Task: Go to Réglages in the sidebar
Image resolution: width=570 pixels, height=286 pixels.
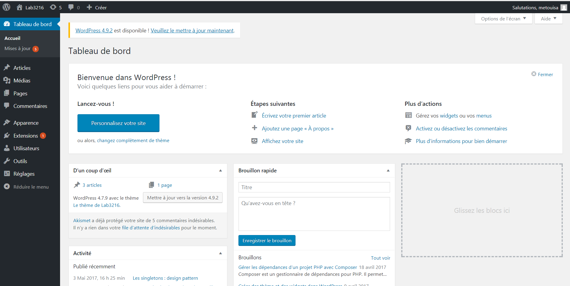Action: [x=24, y=174]
